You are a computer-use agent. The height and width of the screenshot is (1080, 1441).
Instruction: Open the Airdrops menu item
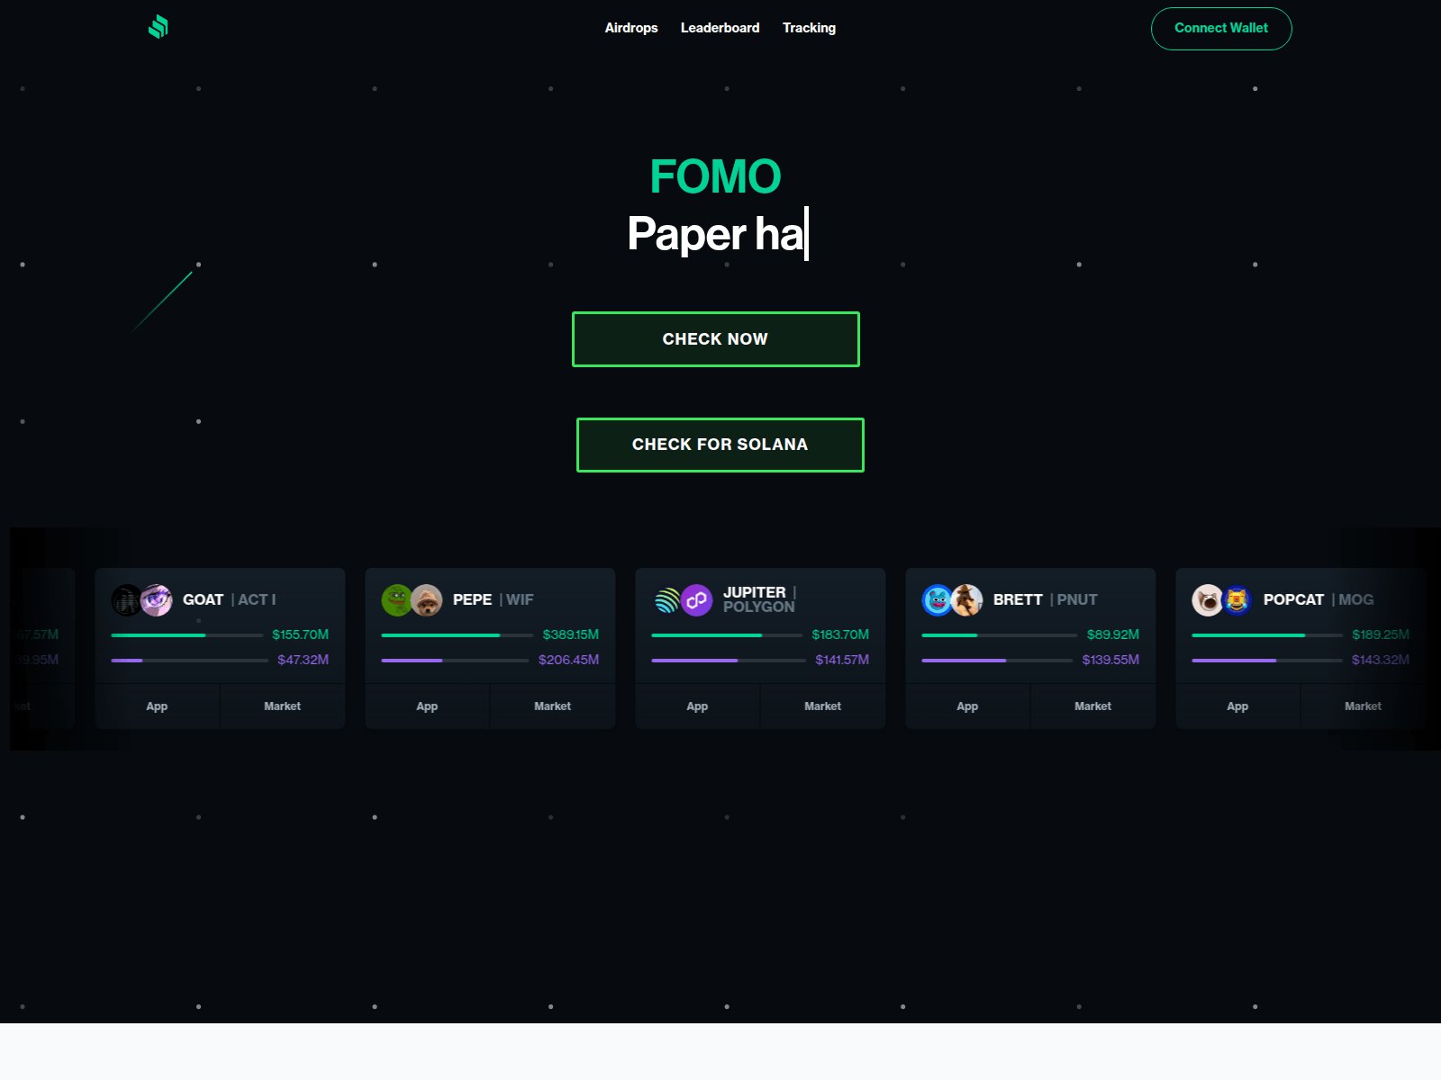(631, 28)
